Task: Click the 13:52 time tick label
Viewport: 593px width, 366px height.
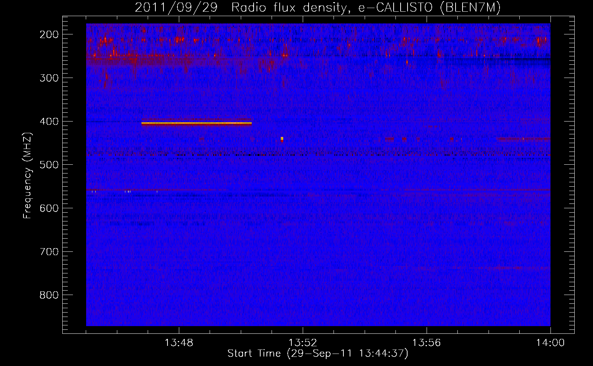Action: [303, 343]
